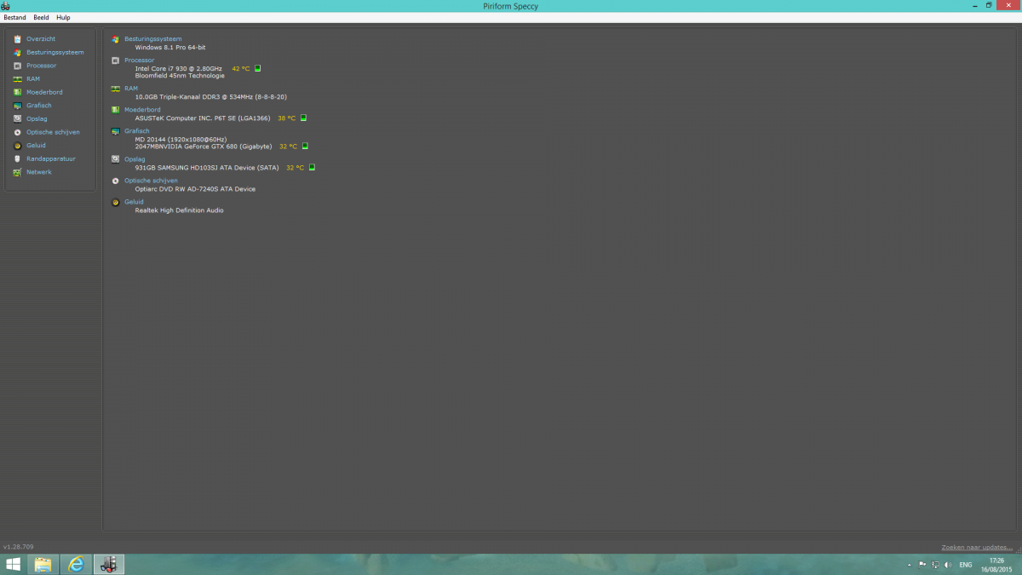Open the Beeld menu
The image size is (1022, 575).
[41, 17]
